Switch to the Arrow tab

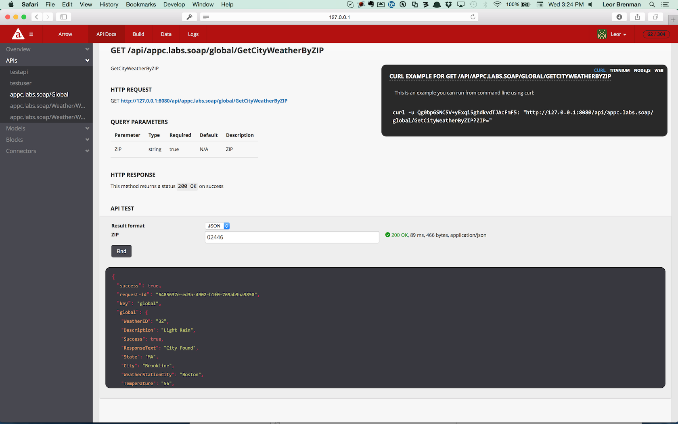[65, 34]
